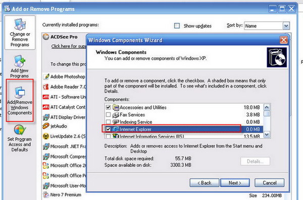Select 'jetAudio' program name
This screenshot has height=200, width=303.
tap(59, 126)
